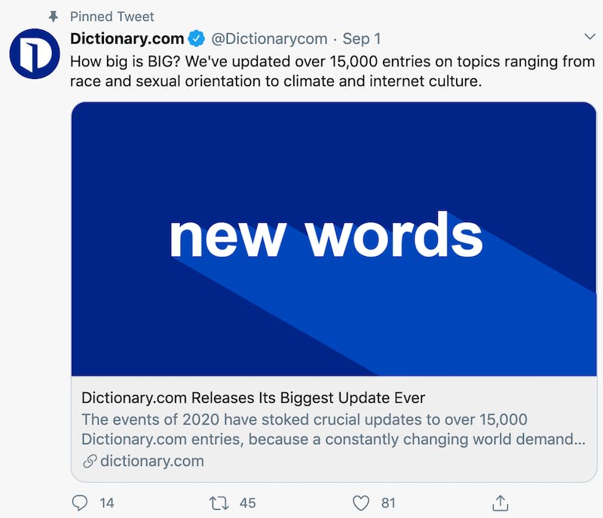
Task: Click the reply speech bubble icon
Action: point(80,503)
